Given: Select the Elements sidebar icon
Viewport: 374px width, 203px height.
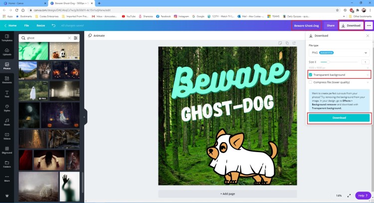Looking at the screenshot, I should pos(7,79).
